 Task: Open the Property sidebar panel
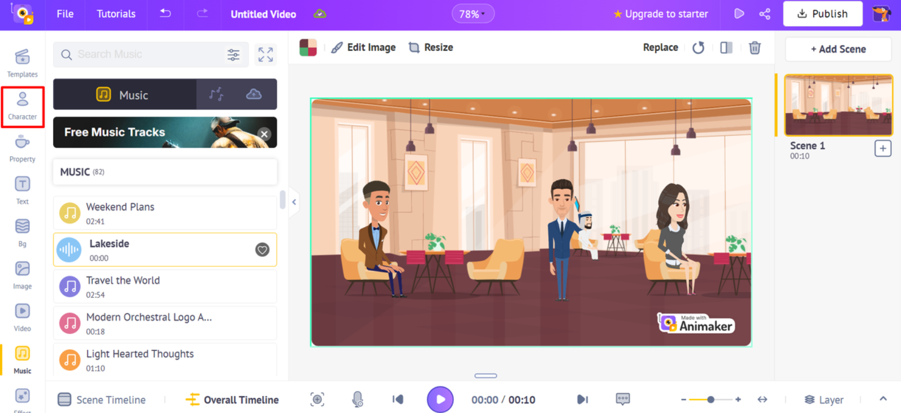coord(22,148)
